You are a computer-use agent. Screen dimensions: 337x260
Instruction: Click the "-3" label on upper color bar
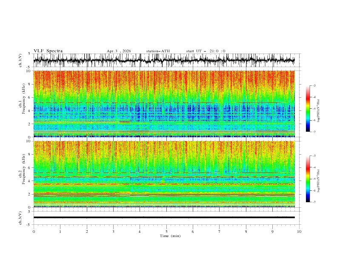[x=314, y=85]
